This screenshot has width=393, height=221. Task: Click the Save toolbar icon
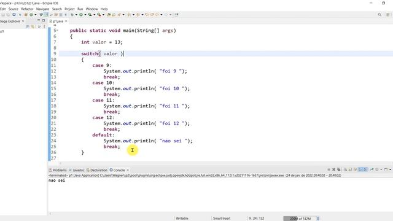(3, 15)
